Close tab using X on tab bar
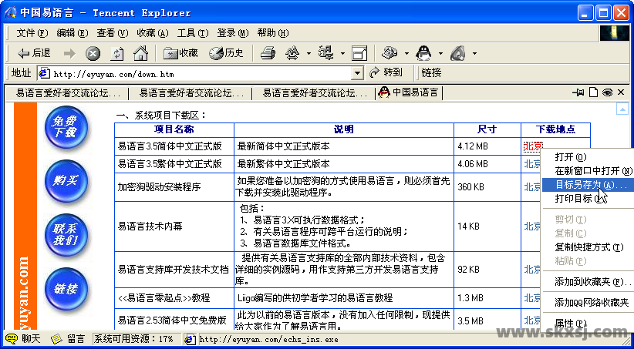This screenshot has height=349, width=634. pyautogui.click(x=620, y=92)
